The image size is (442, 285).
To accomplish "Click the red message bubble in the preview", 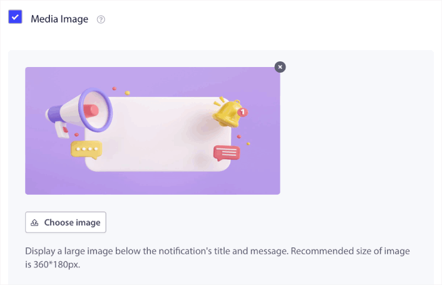I will (226, 153).
